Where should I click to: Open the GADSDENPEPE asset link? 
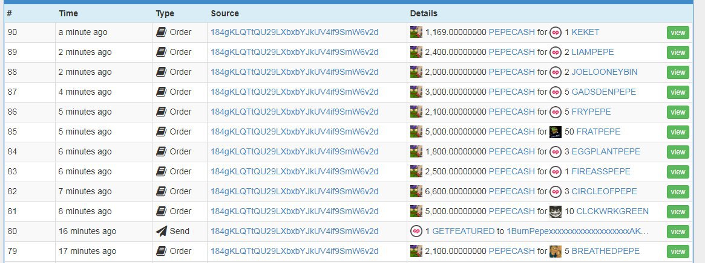click(604, 92)
